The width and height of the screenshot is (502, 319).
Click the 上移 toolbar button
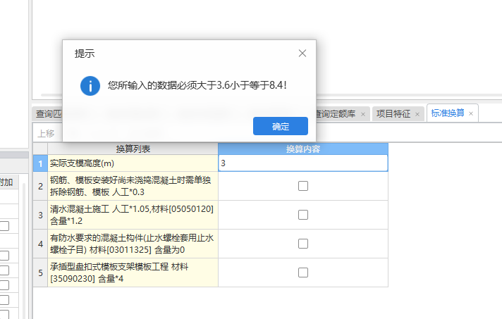pyautogui.click(x=46, y=133)
